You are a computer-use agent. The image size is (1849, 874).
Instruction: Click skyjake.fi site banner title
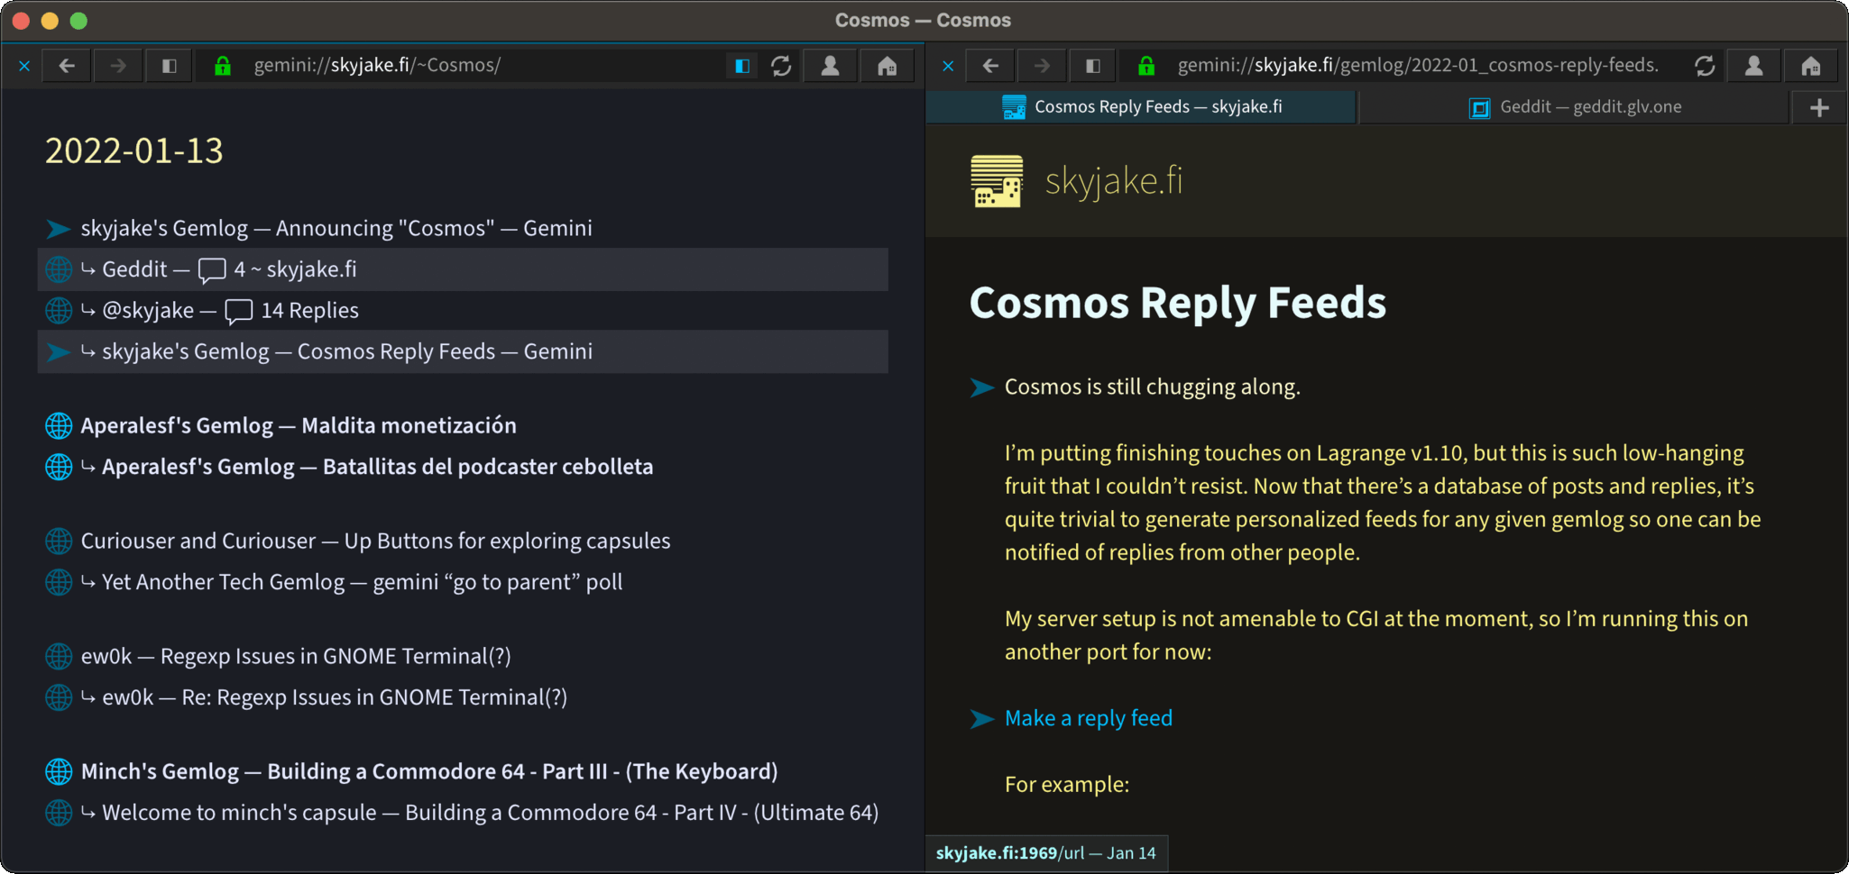click(1113, 181)
